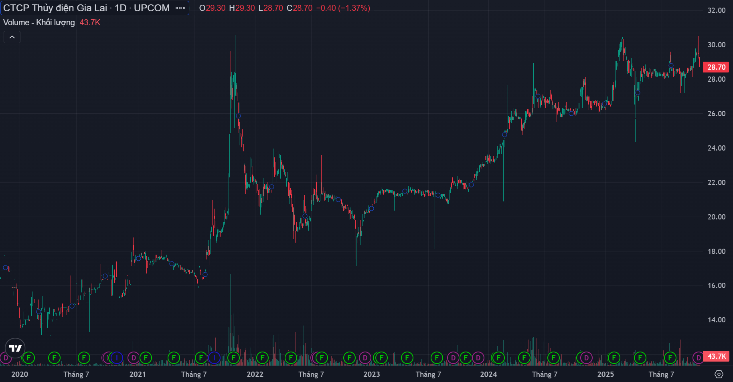Screen dimensions: 733x382
Task: Click the leftmost purple D dividend marker
Action: pyautogui.click(x=5, y=358)
